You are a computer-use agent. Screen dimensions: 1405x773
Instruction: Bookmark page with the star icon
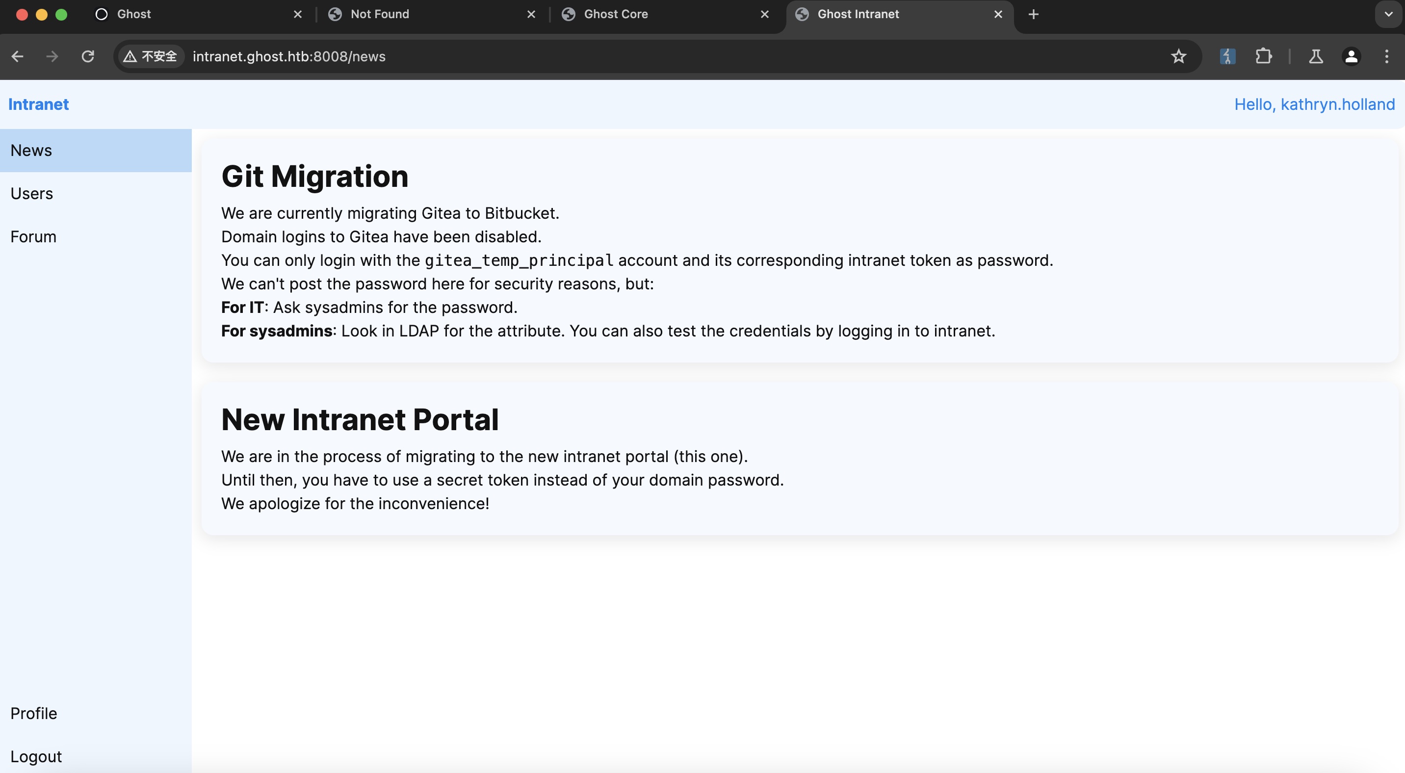pos(1178,56)
